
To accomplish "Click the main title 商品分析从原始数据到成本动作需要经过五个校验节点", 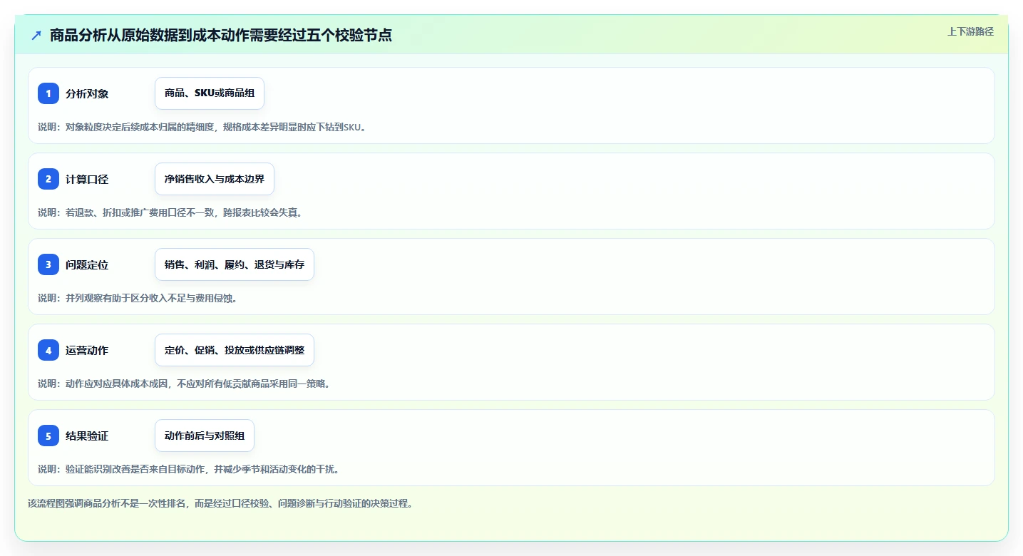I will coord(221,35).
